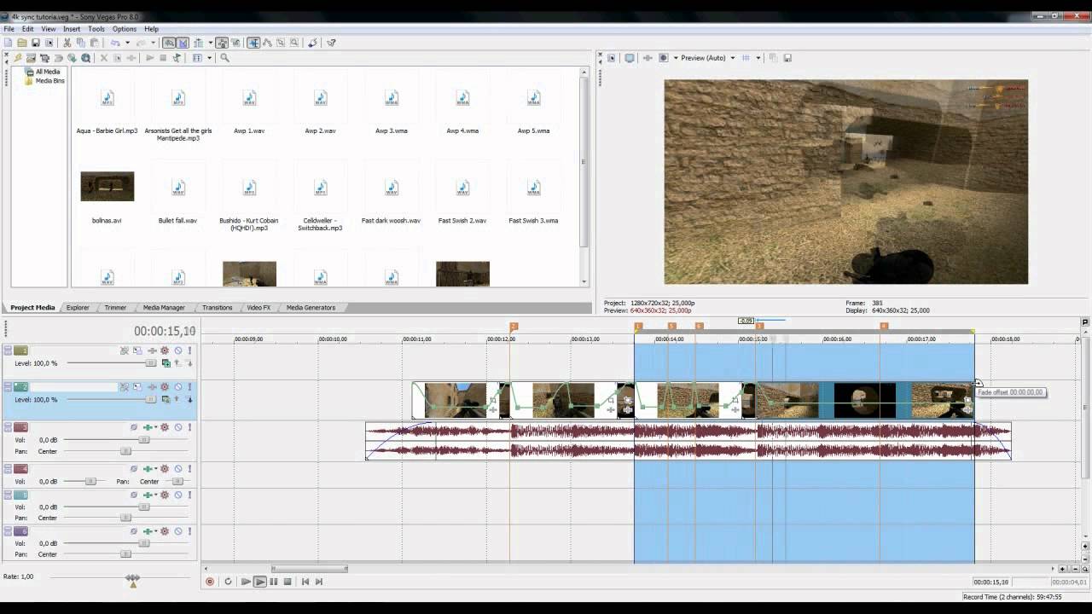The width and height of the screenshot is (1092, 614).
Task: Open the Project Media Views dropdown arrow
Action: click(x=209, y=58)
